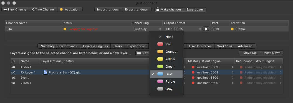
Task: Switch to the Layers & Engines tab
Action: tap(95, 46)
